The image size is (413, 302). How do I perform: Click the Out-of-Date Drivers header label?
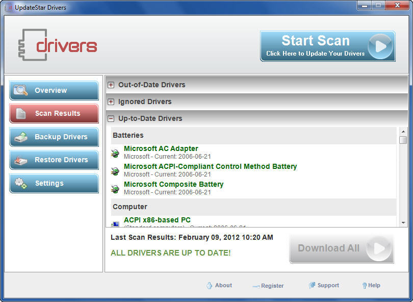click(x=152, y=85)
